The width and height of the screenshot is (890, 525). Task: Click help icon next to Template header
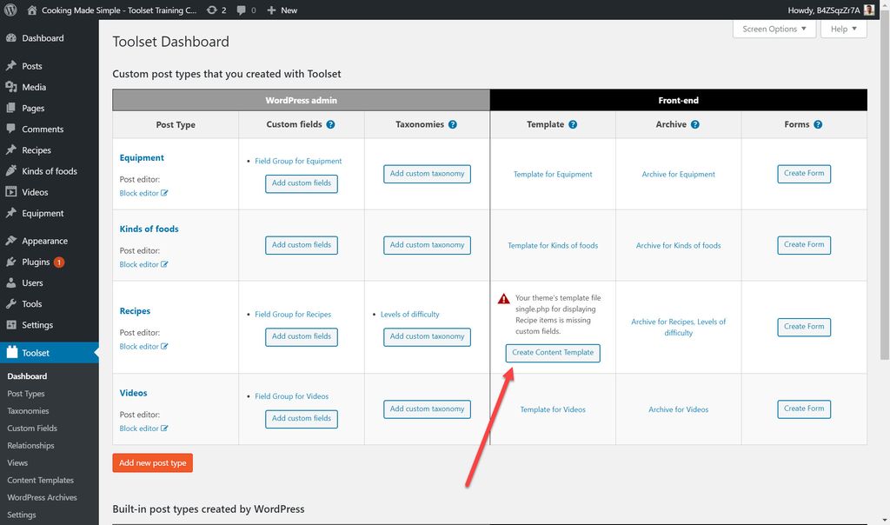tap(573, 124)
